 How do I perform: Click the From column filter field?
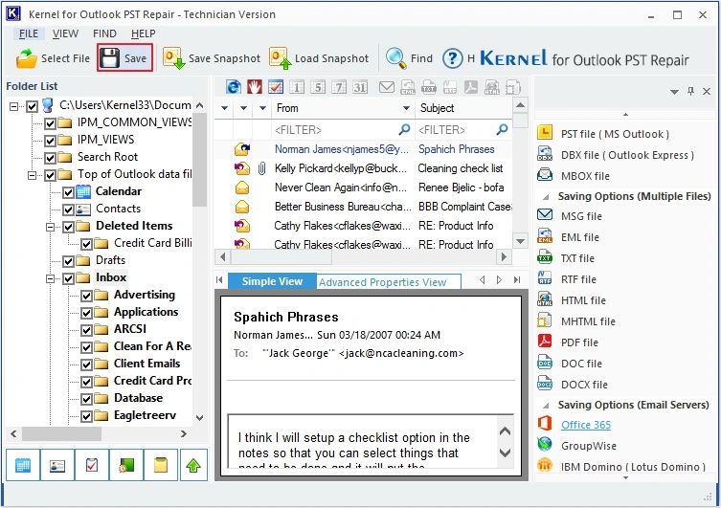(343, 130)
